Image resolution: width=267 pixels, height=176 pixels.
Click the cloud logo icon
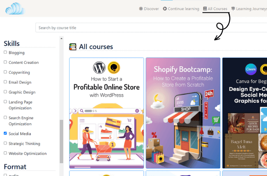pos(15,9)
